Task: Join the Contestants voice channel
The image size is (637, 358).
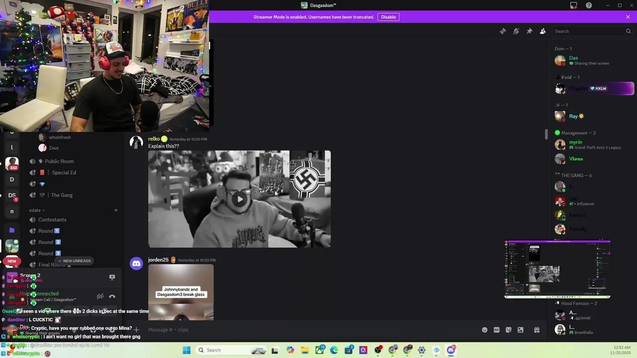Action: (74, 220)
